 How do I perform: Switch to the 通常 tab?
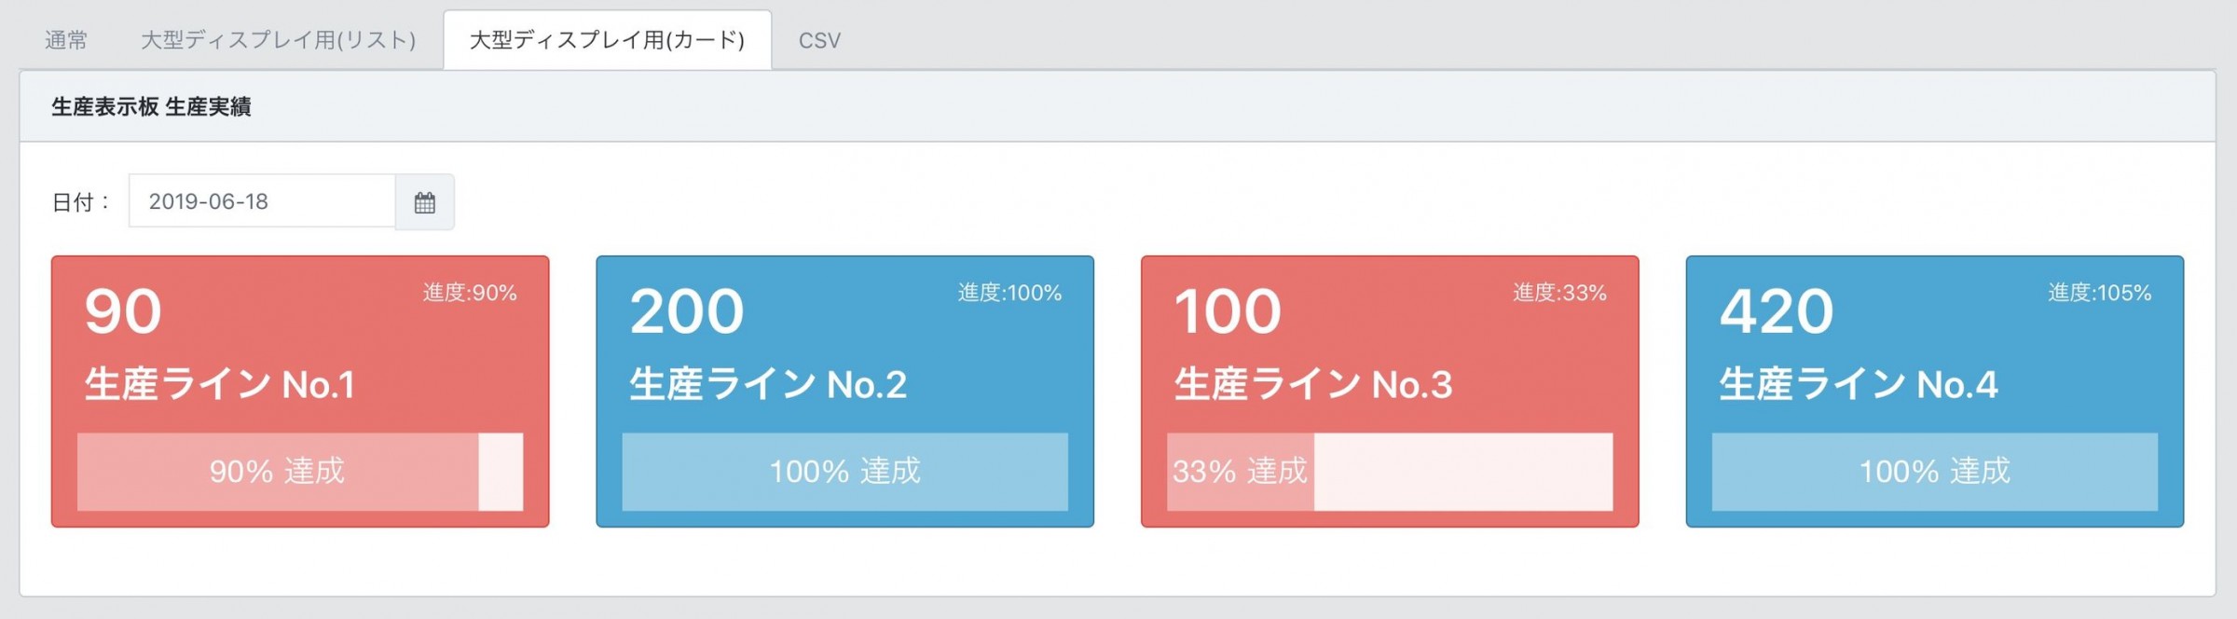coord(66,40)
